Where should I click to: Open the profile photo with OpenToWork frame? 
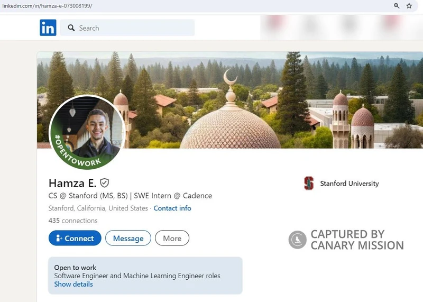(x=87, y=132)
